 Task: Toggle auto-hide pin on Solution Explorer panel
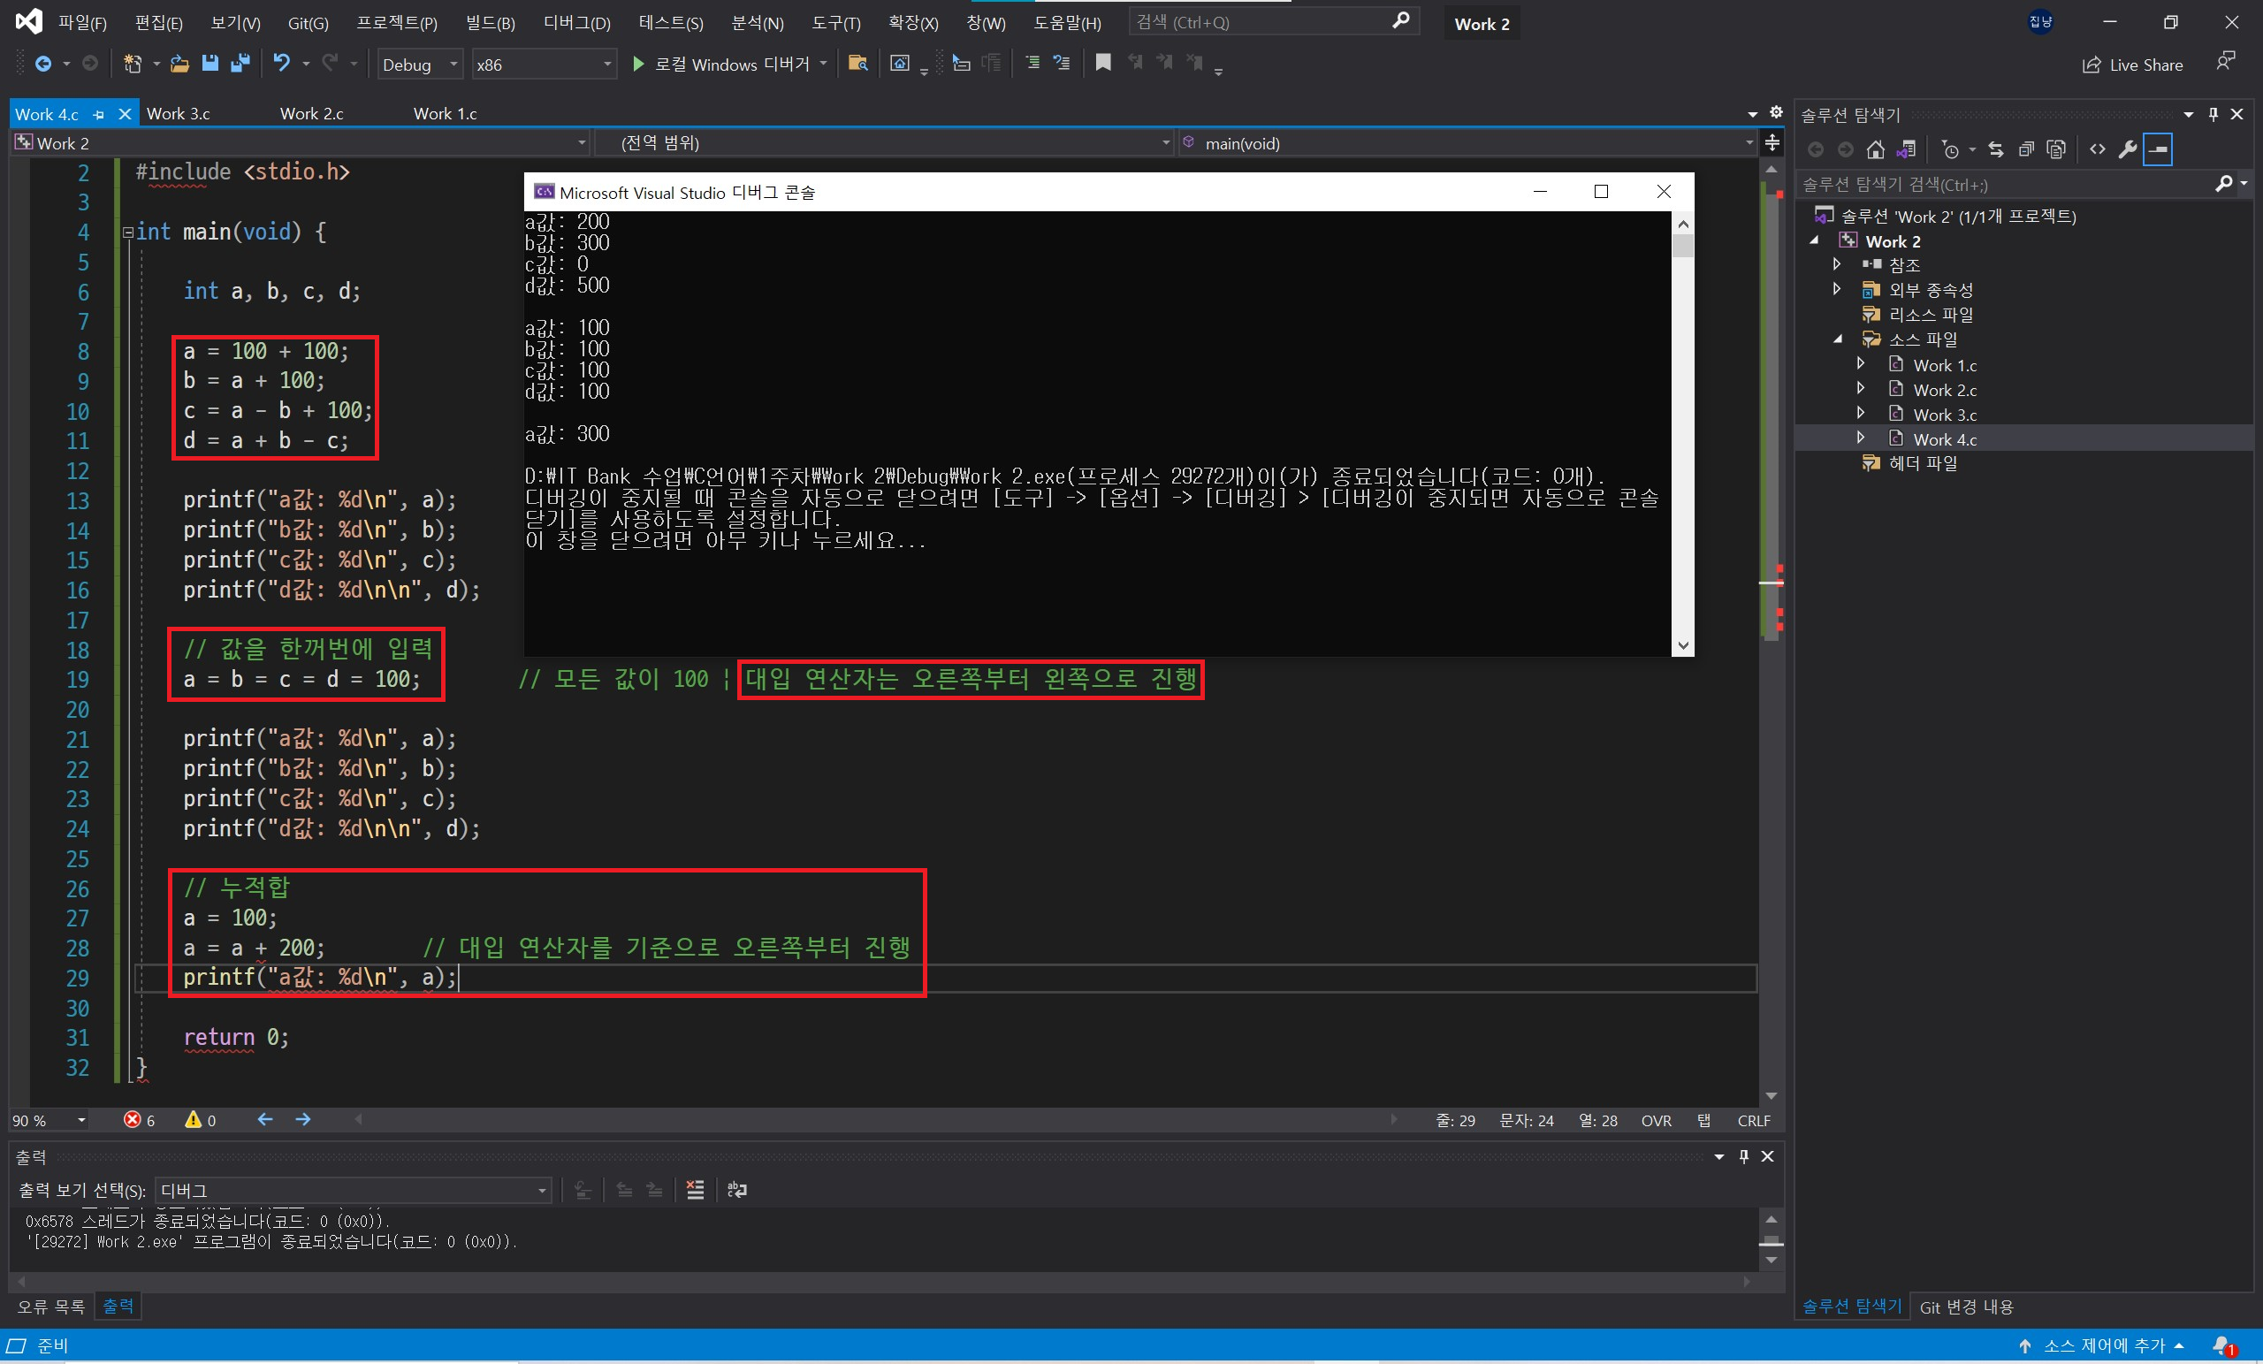tap(2213, 115)
